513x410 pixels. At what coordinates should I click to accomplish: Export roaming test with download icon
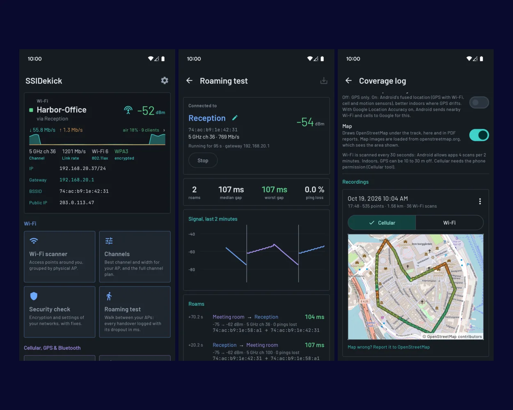point(324,80)
